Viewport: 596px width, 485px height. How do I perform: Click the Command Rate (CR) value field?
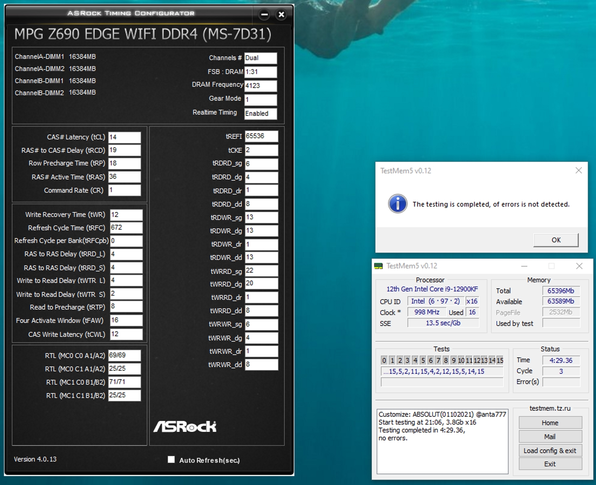point(124,190)
